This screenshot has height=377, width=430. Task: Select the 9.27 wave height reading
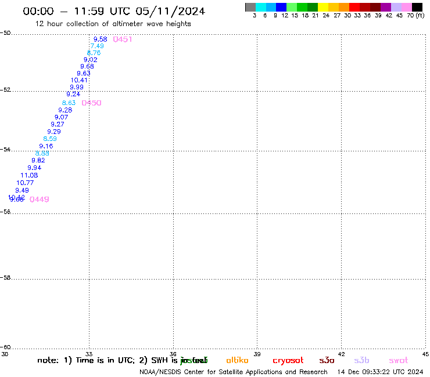click(x=58, y=124)
